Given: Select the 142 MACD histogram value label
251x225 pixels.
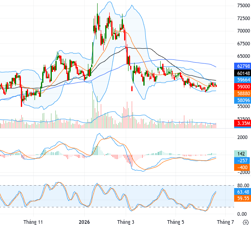Looking at the screenshot, I should [x=241, y=154].
